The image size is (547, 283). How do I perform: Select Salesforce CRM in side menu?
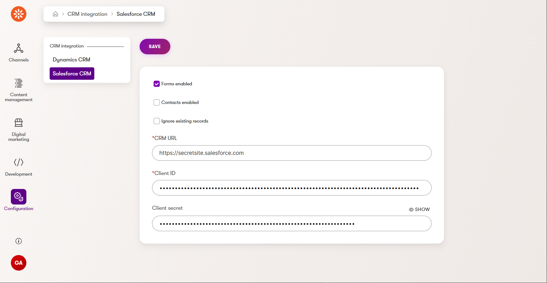72,74
